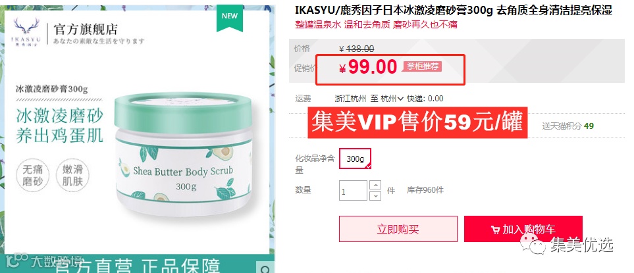
Task: Click the shopping cart icon in add-to-cart button
Action: click(495, 230)
